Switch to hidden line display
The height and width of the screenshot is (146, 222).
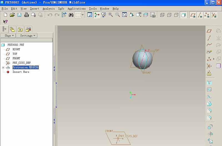coord(169,15)
